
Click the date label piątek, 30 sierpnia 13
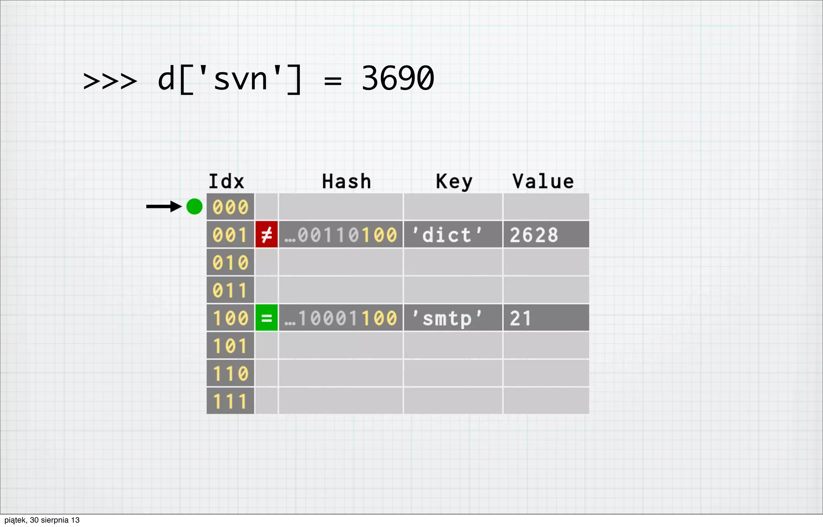pos(42,520)
